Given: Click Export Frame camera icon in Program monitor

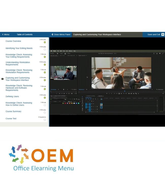Looking at the screenshot, I should pos(134,93).
